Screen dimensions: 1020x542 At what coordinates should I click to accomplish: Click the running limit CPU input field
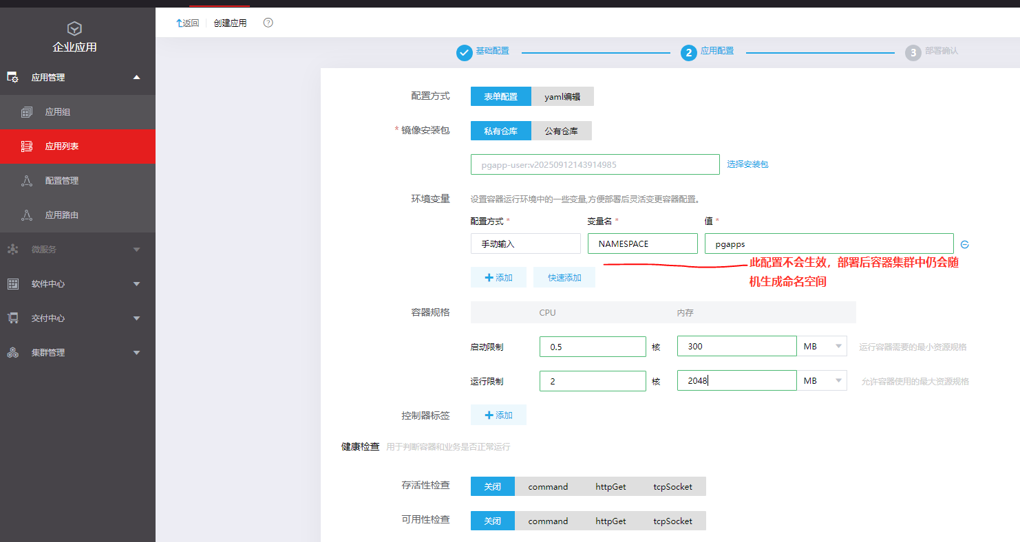point(593,381)
